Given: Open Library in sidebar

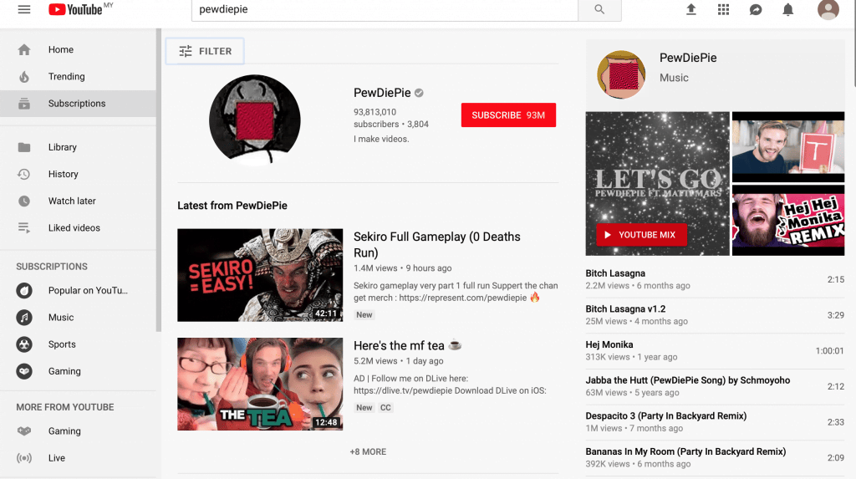Looking at the screenshot, I should [x=78, y=147].
